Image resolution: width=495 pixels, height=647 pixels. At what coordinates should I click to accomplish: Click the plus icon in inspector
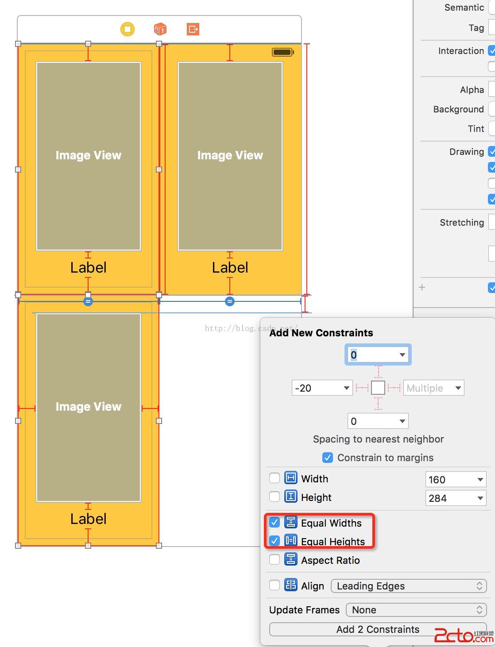[x=422, y=287]
